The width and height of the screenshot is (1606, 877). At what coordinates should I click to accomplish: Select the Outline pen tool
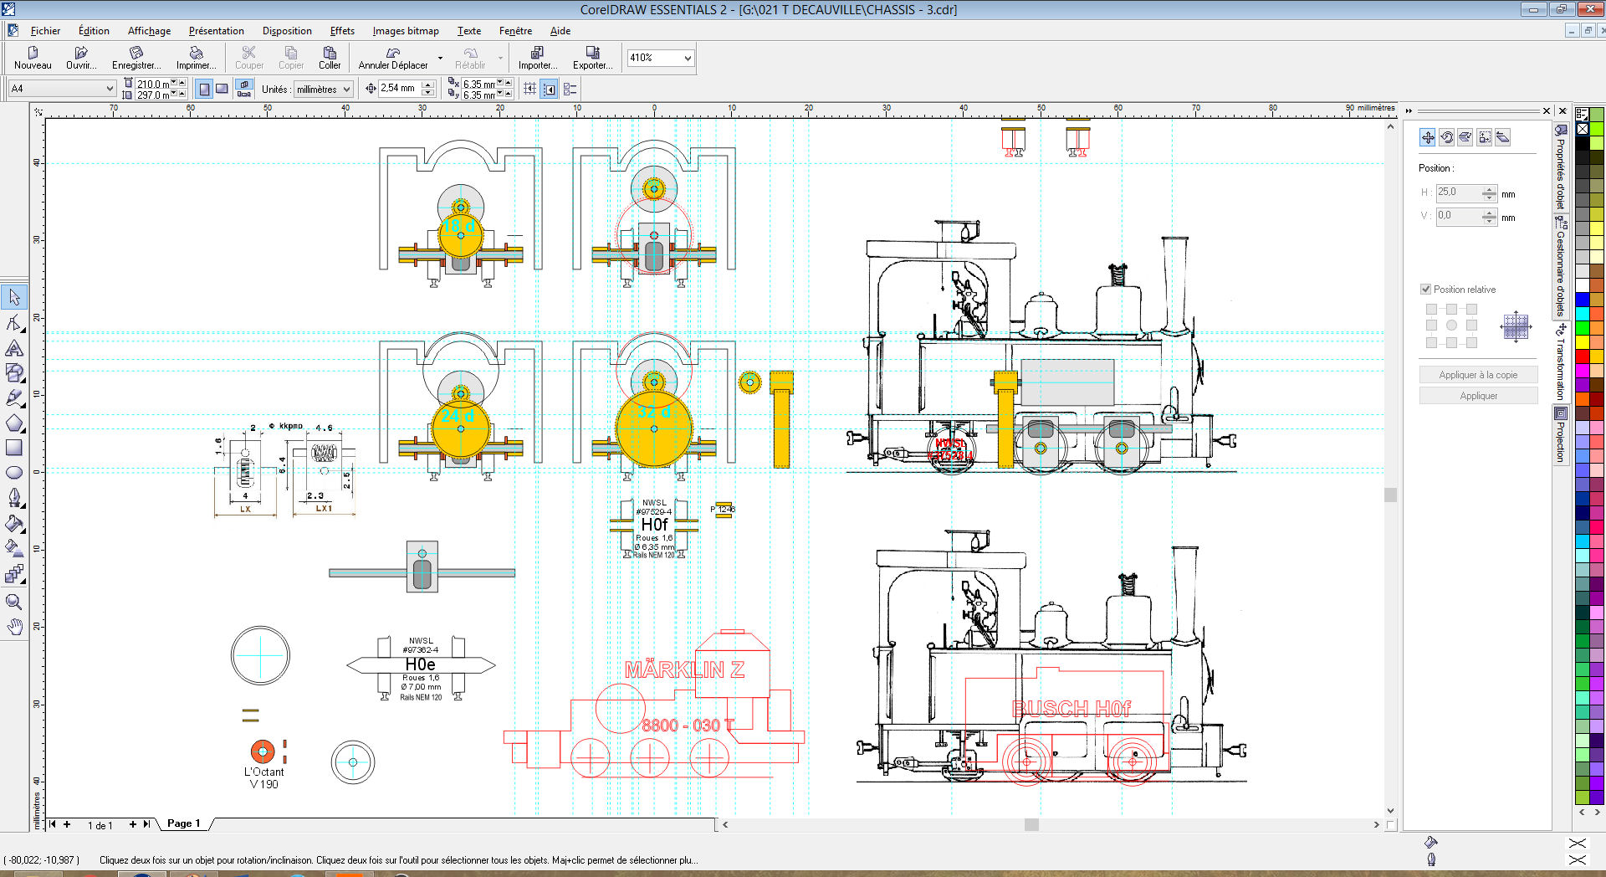point(14,498)
